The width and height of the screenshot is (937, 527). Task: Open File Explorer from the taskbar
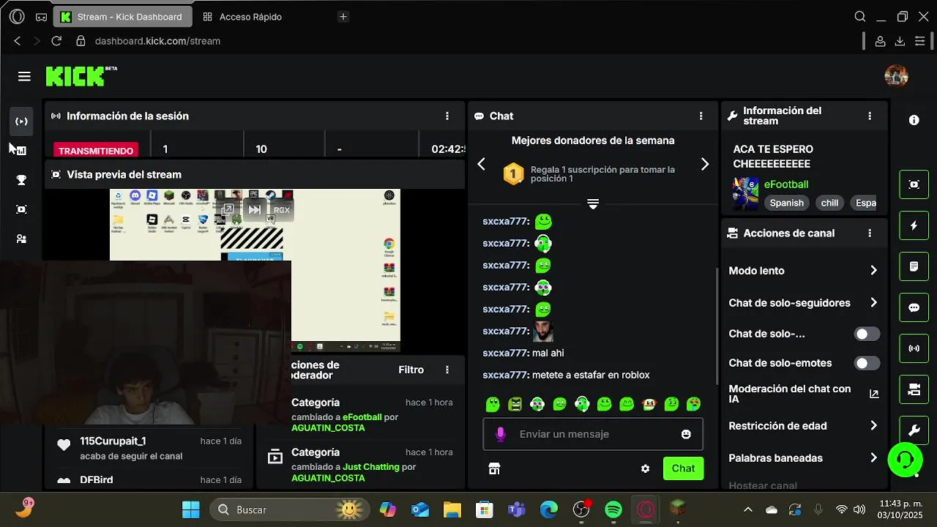(x=452, y=509)
